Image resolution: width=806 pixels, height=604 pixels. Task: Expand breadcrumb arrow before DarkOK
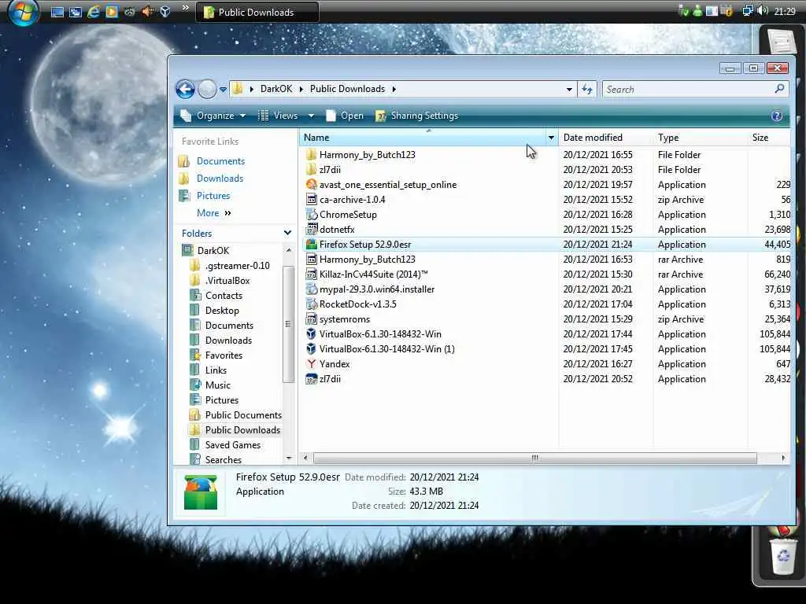(x=251, y=89)
